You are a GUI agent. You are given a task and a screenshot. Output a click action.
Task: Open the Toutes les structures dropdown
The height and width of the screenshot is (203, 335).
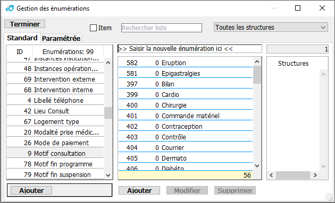271,27
